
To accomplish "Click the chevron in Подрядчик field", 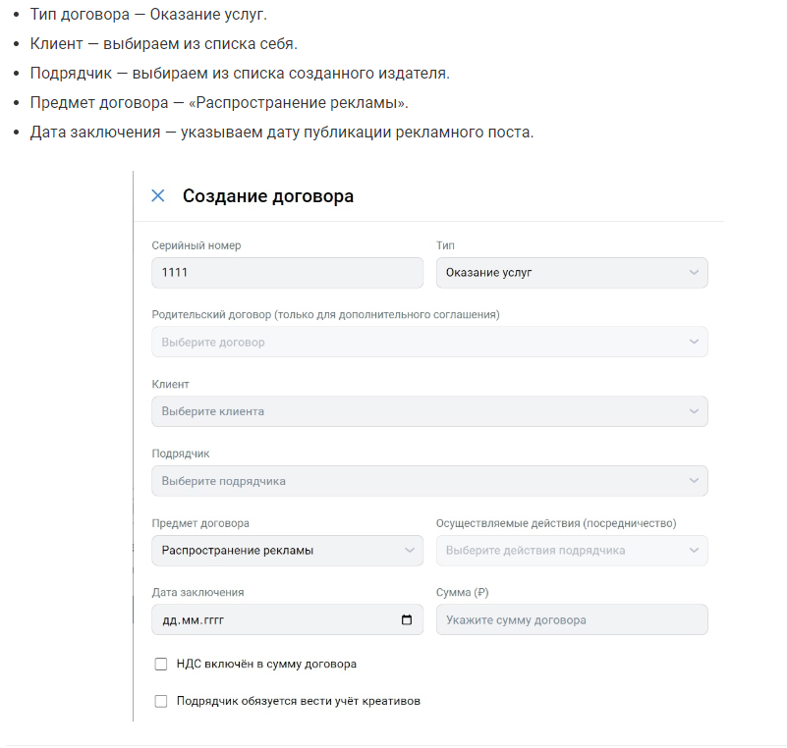I will click(x=694, y=481).
